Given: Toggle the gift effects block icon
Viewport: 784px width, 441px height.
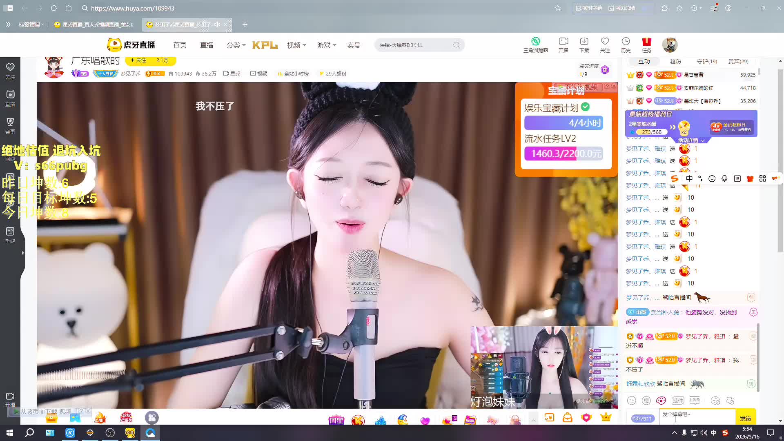Looking at the screenshot, I should coord(731,401).
